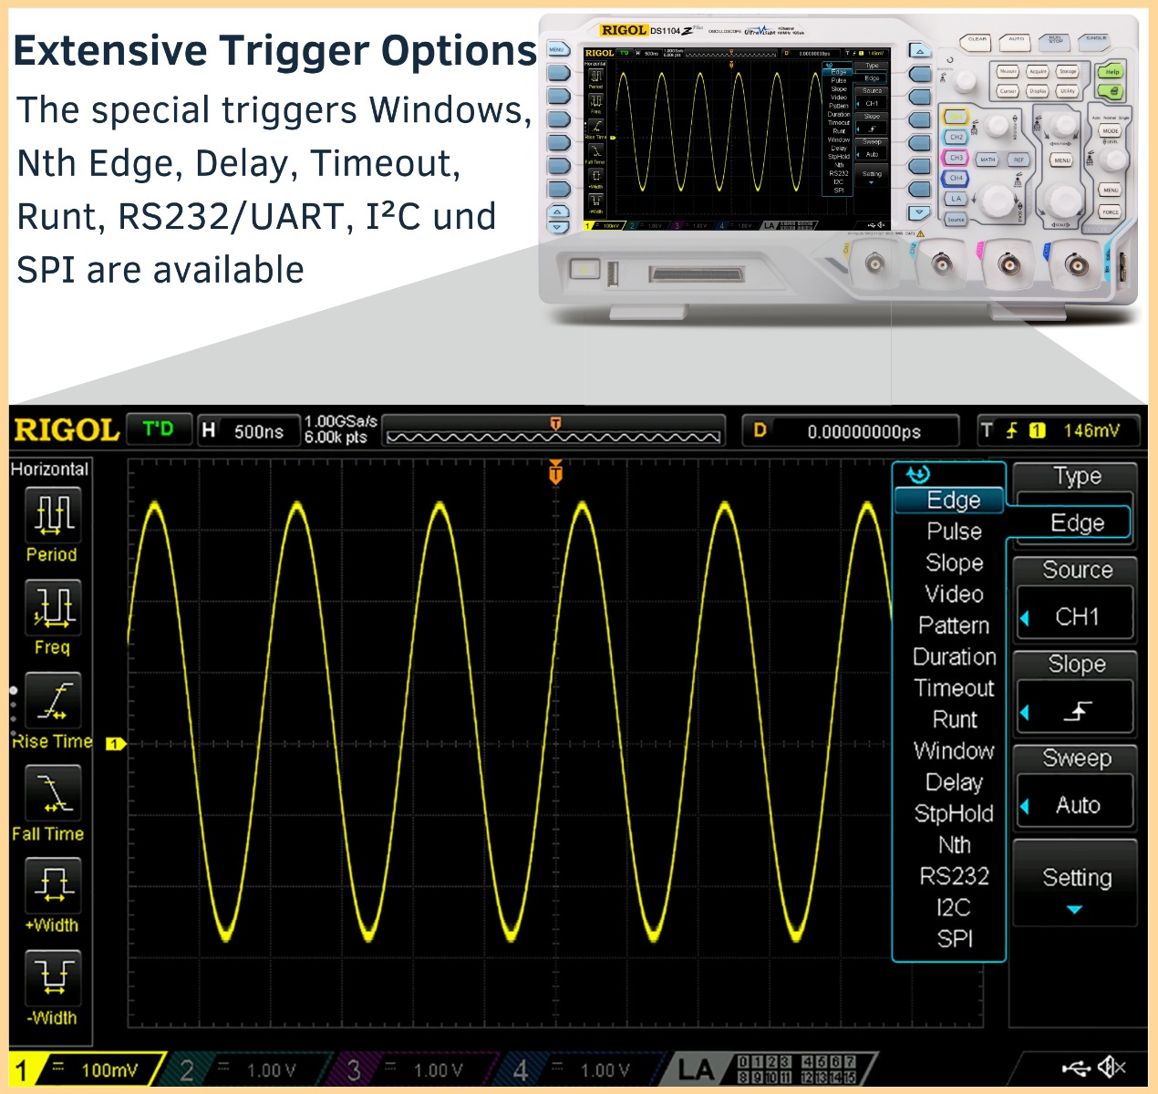Screen dimensions: 1158x1094
Task: Pick the +Width measurement icon
Action: pyautogui.click(x=53, y=885)
